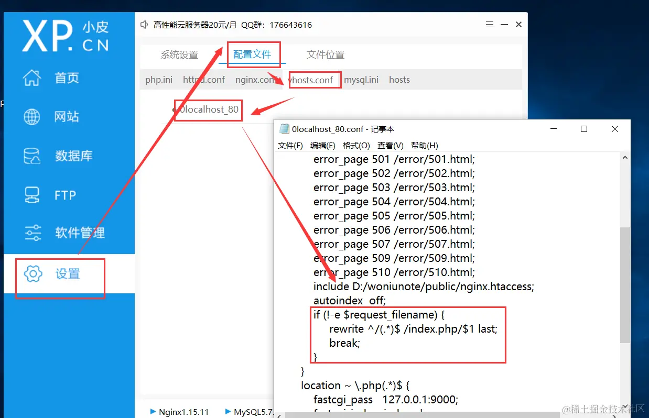The height and width of the screenshot is (418, 649).
Task: Click the line 'autoindex off;'
Action: pyautogui.click(x=350, y=300)
